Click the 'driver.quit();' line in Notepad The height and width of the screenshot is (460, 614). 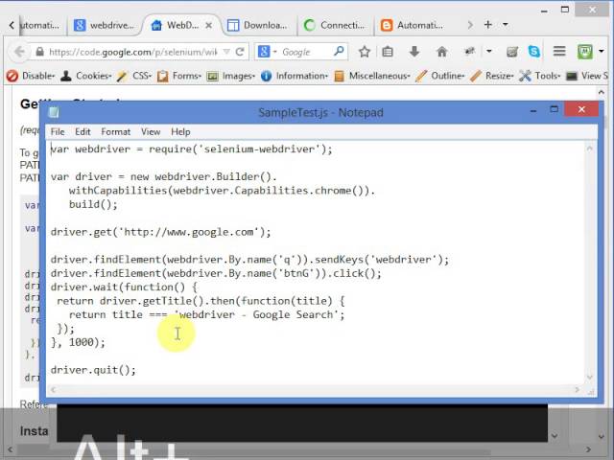(x=93, y=370)
